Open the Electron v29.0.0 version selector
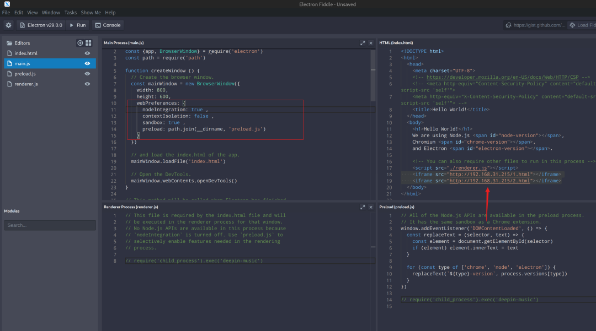Viewport: 596px width, 331px height. (41, 25)
